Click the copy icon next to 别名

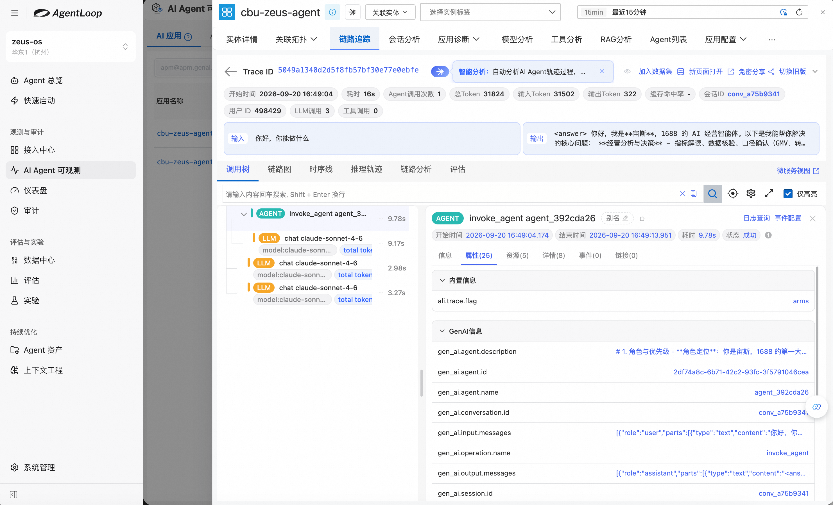pyautogui.click(x=642, y=218)
